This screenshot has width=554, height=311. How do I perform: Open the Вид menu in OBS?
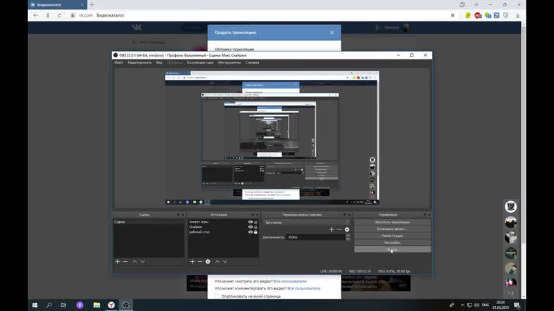(x=159, y=62)
